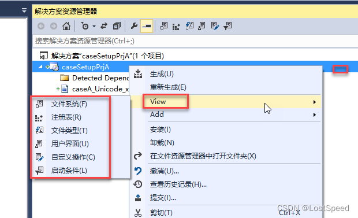This screenshot has height=218, width=358.
Task: Select caseA_Unicode file item in tree
Action: [100, 88]
